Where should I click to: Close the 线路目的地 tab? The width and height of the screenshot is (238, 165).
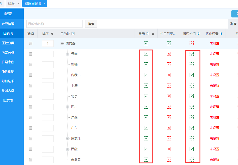[45, 3]
